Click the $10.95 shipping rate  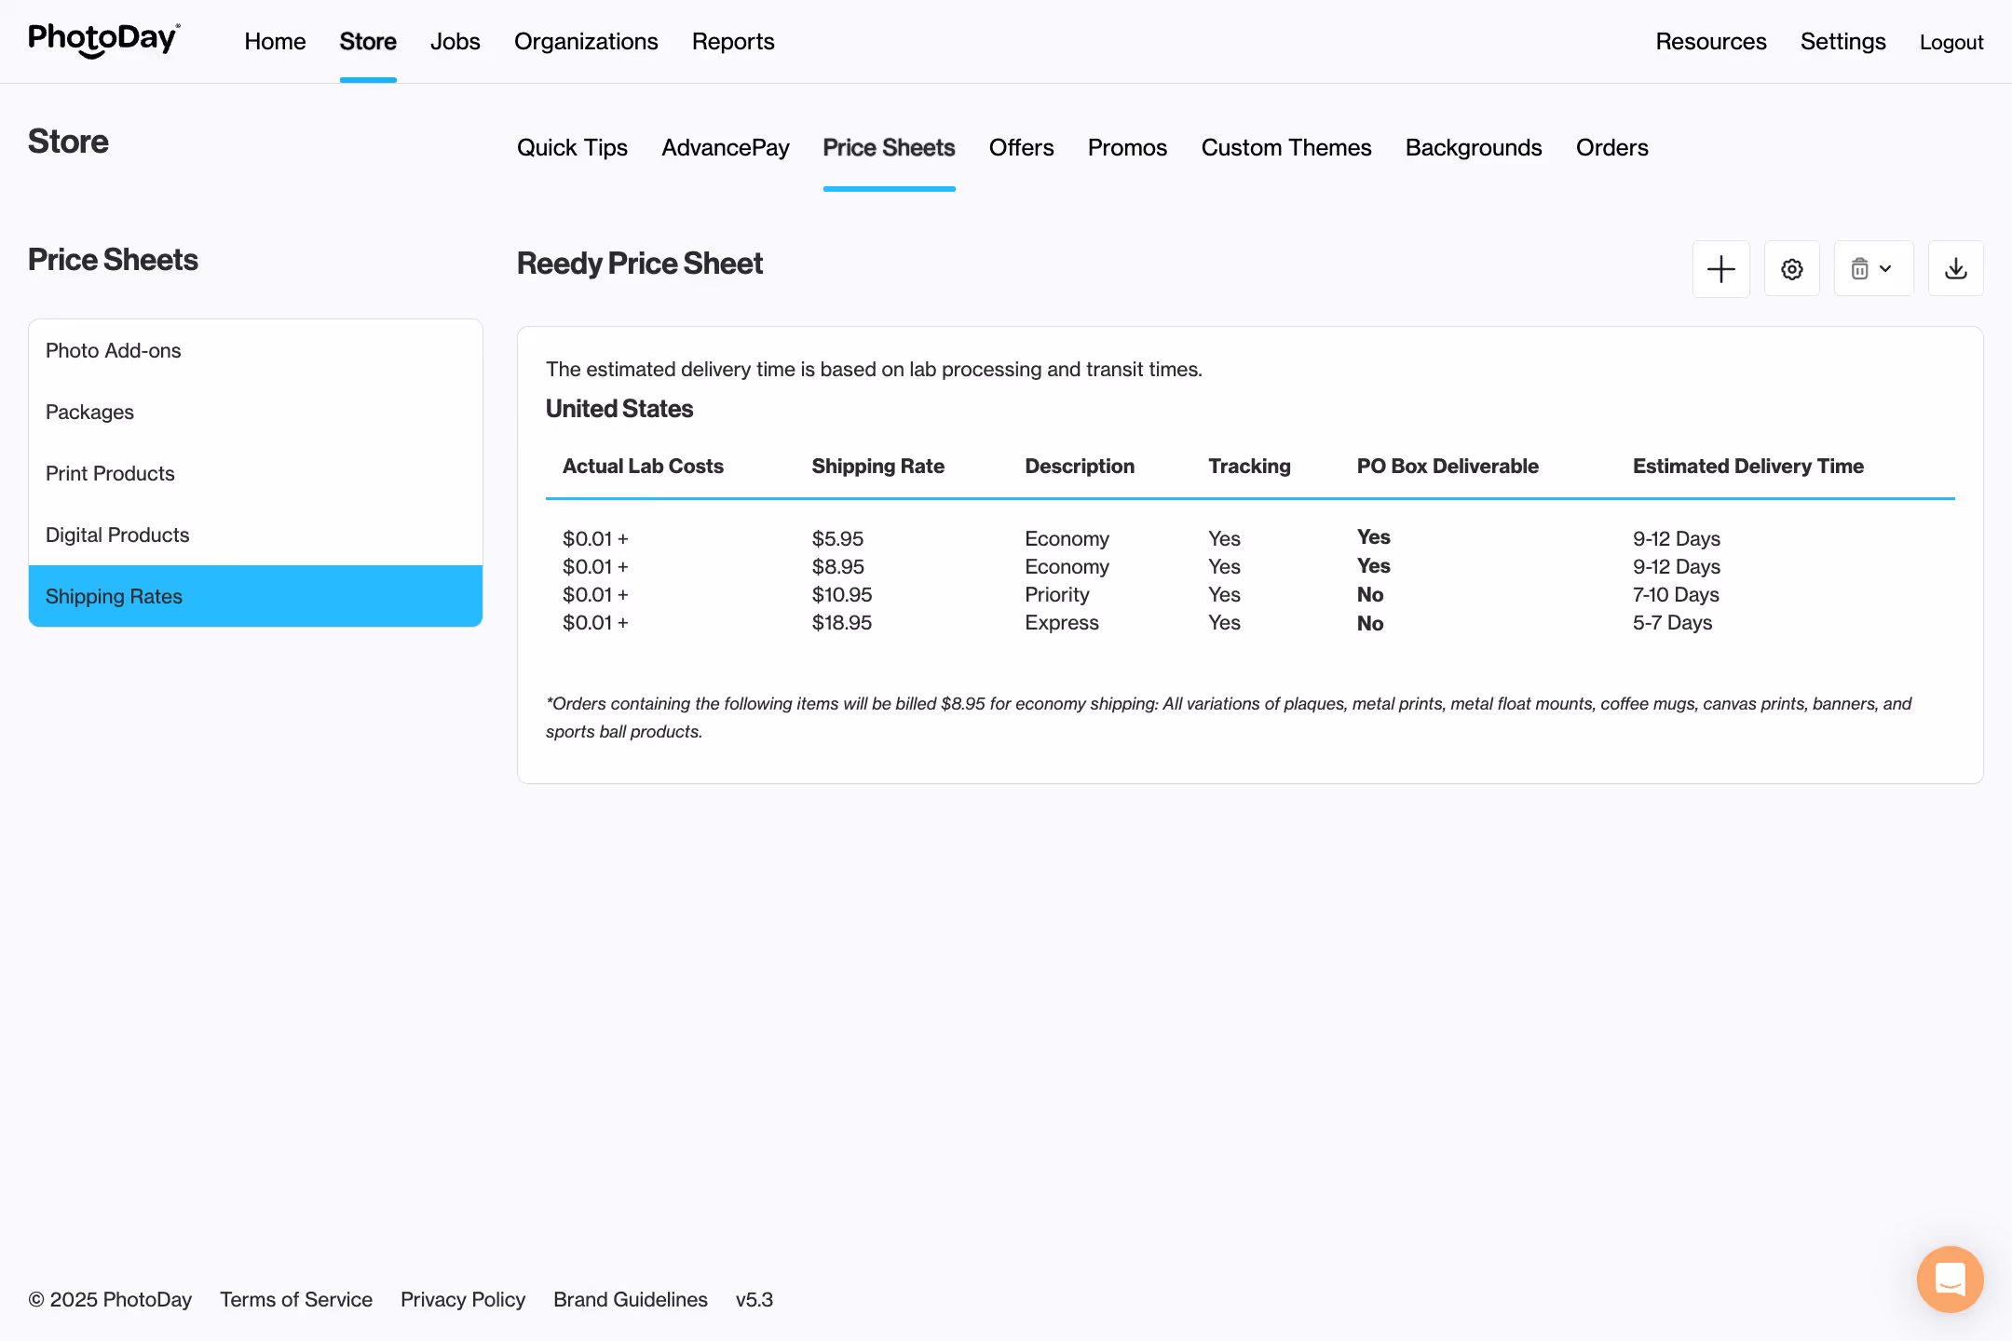click(x=841, y=594)
